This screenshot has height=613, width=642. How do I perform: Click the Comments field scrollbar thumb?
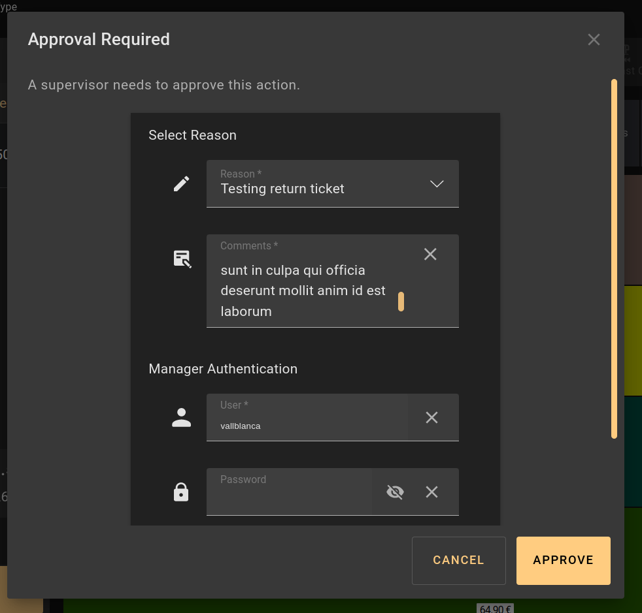click(x=401, y=302)
